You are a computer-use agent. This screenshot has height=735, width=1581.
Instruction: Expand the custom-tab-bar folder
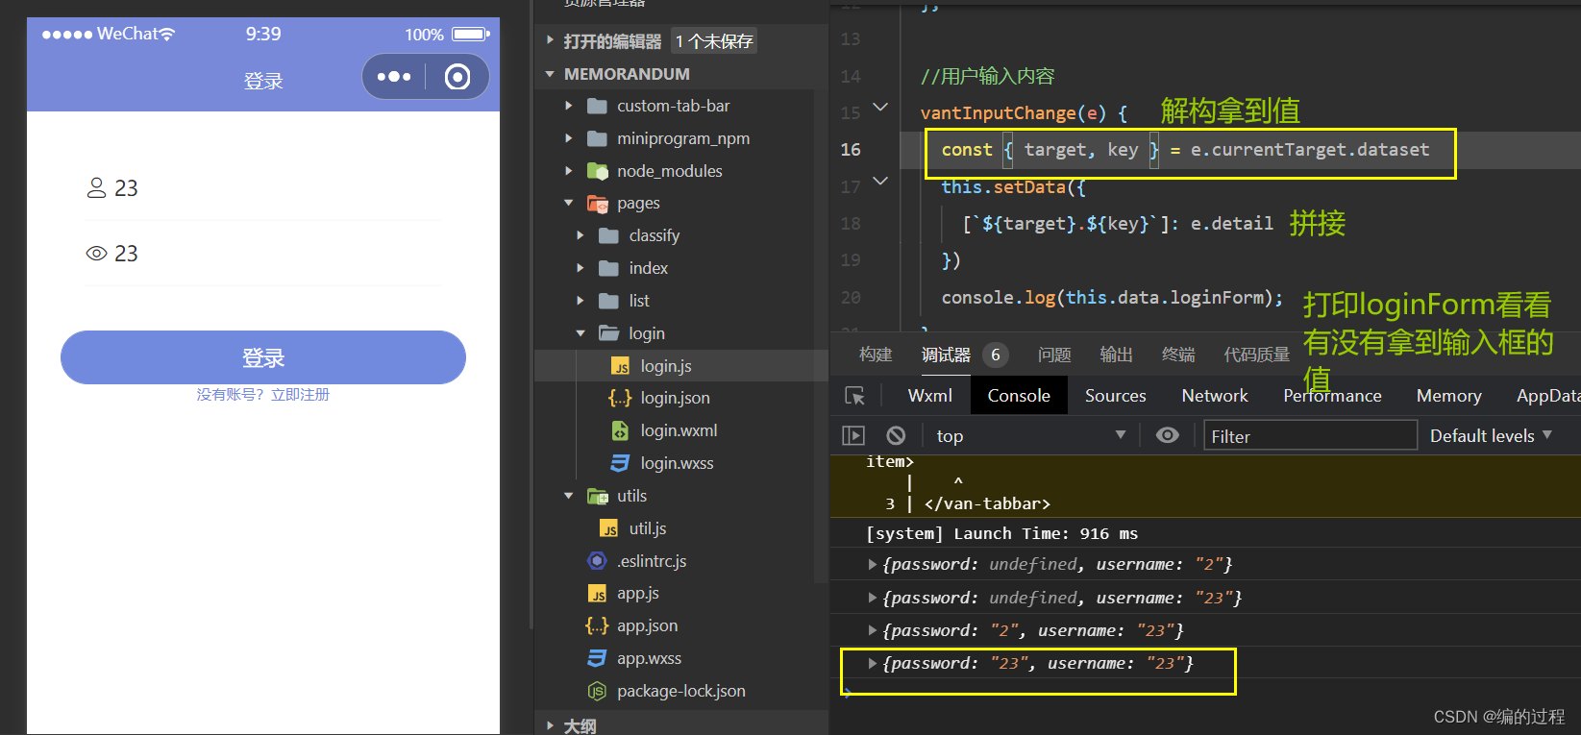569,106
